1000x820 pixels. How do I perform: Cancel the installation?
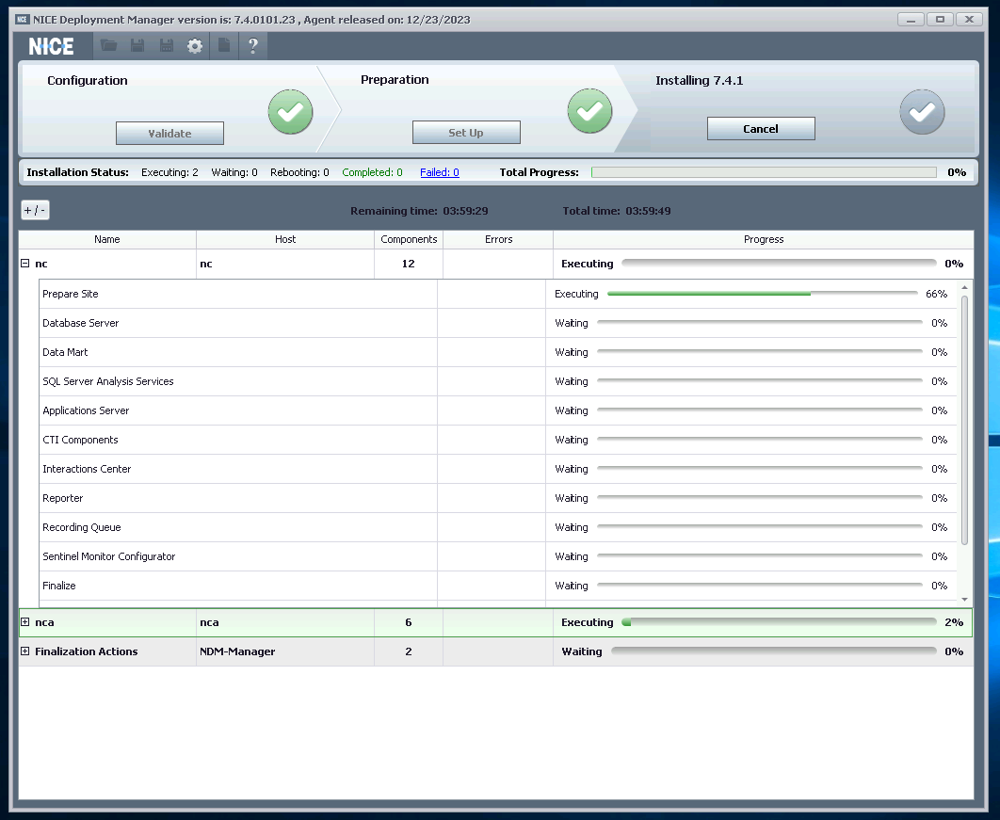pos(760,129)
